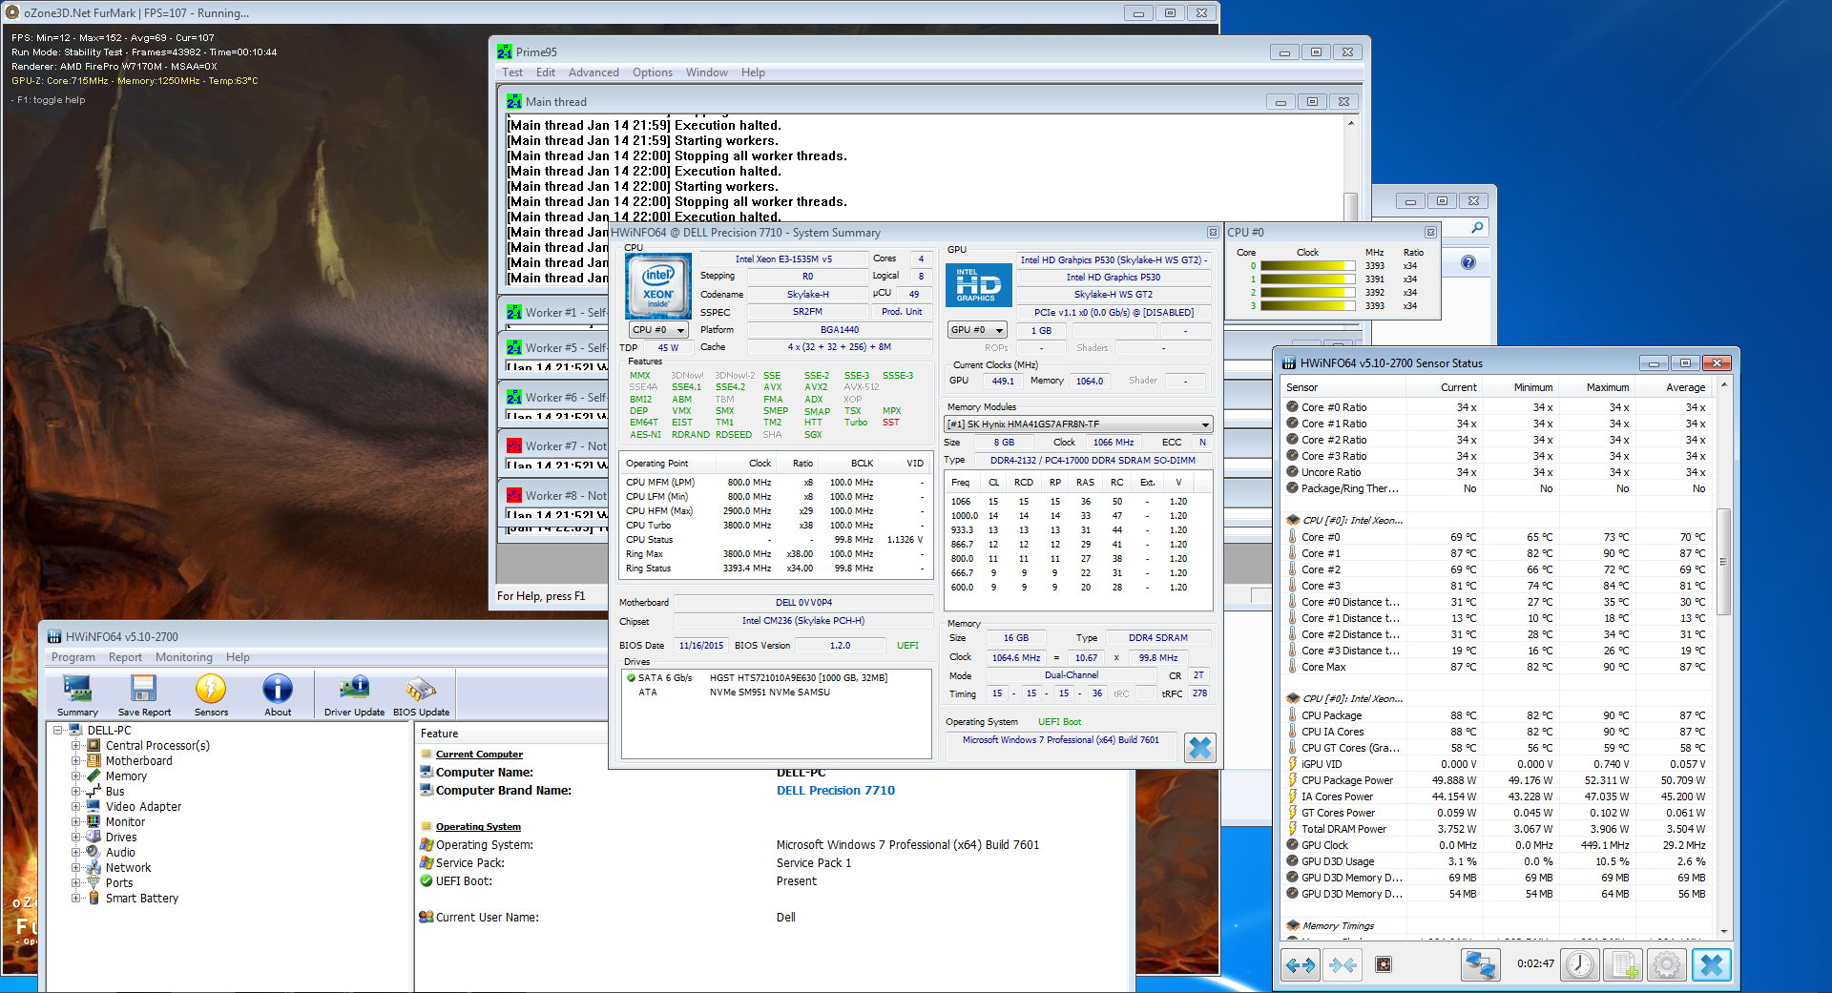
Task: Close the small CPU #0 clock window
Action: (1430, 232)
